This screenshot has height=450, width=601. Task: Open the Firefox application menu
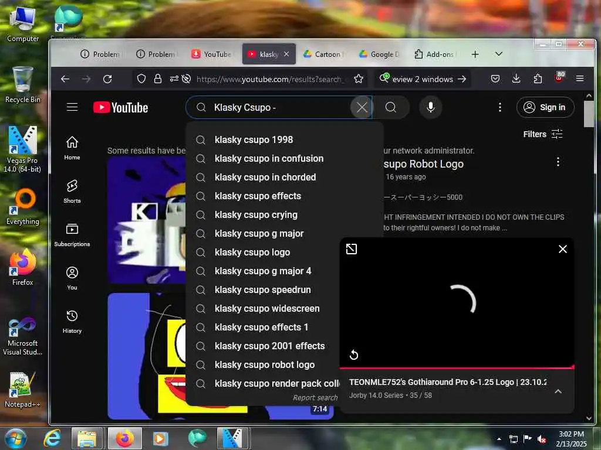[579, 79]
